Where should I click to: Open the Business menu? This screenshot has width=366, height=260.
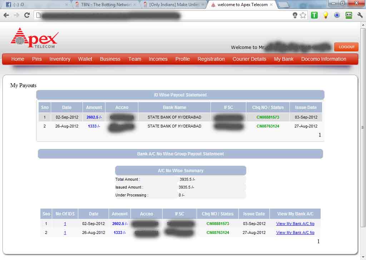(x=110, y=59)
